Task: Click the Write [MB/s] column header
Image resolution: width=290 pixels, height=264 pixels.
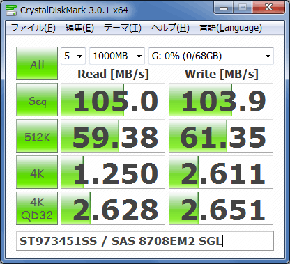Action: point(222,75)
